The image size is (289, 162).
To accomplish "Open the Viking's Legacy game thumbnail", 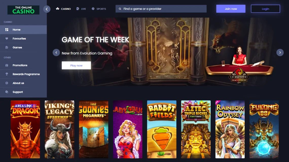I will point(59,129).
